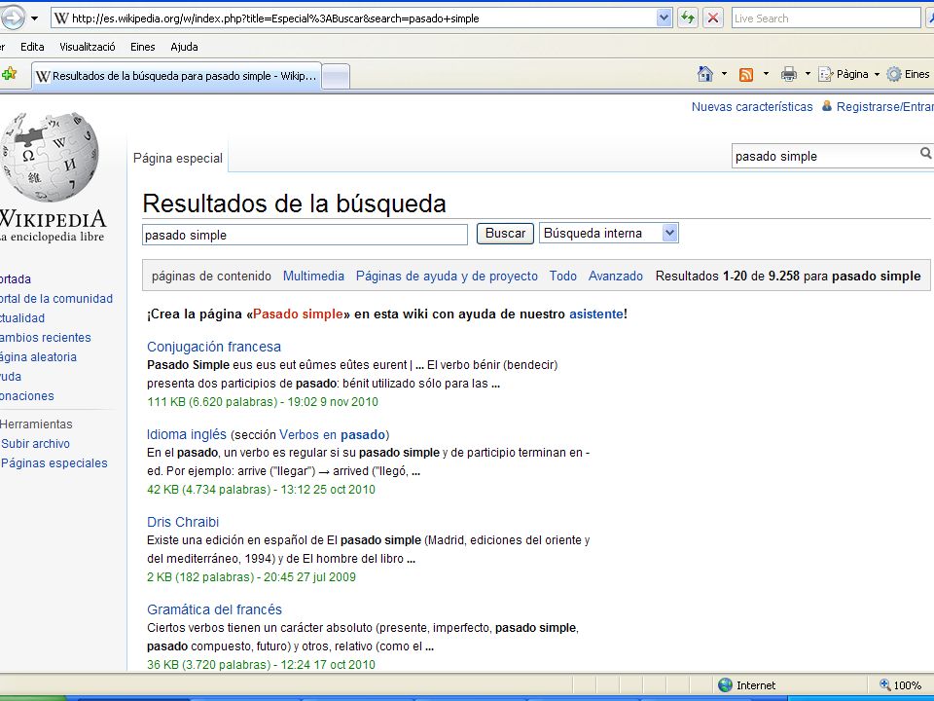This screenshot has width=934, height=701.
Task: Open Subir archivo in sidebar
Action: click(35, 444)
